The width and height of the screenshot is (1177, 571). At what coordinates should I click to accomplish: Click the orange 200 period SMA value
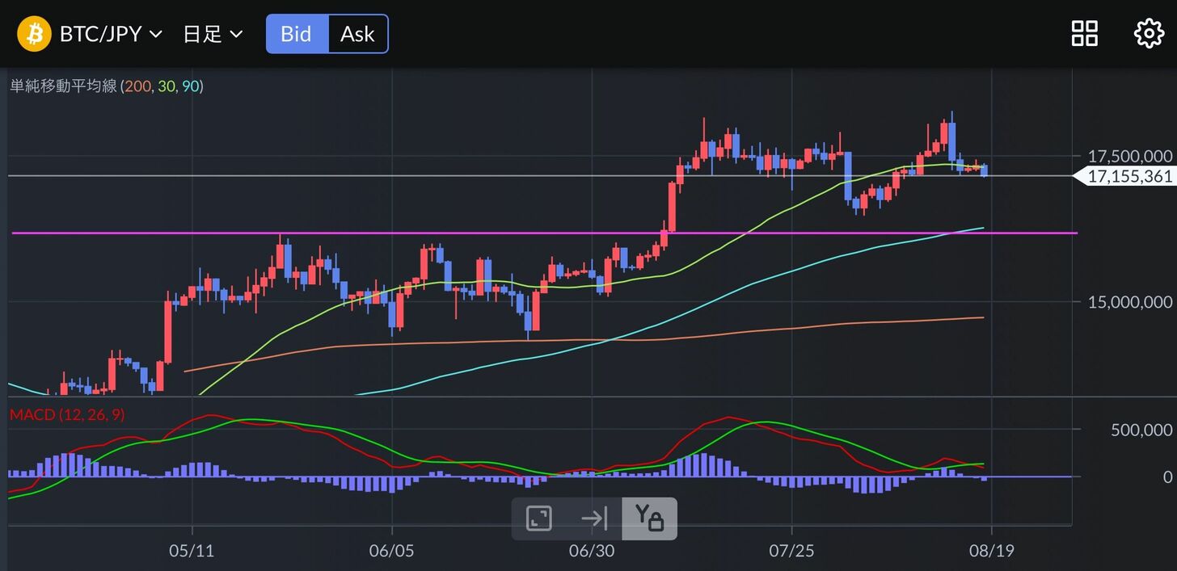pyautogui.click(x=137, y=86)
